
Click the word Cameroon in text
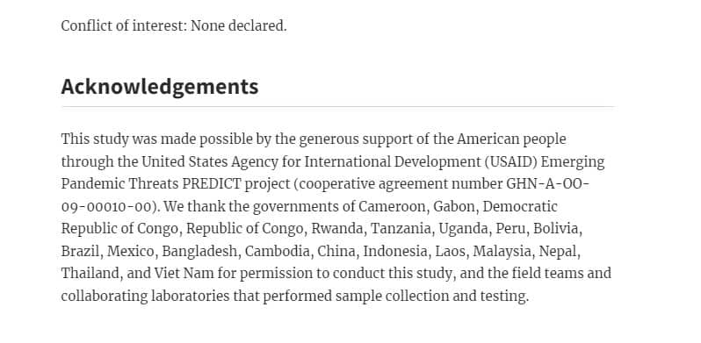point(392,206)
